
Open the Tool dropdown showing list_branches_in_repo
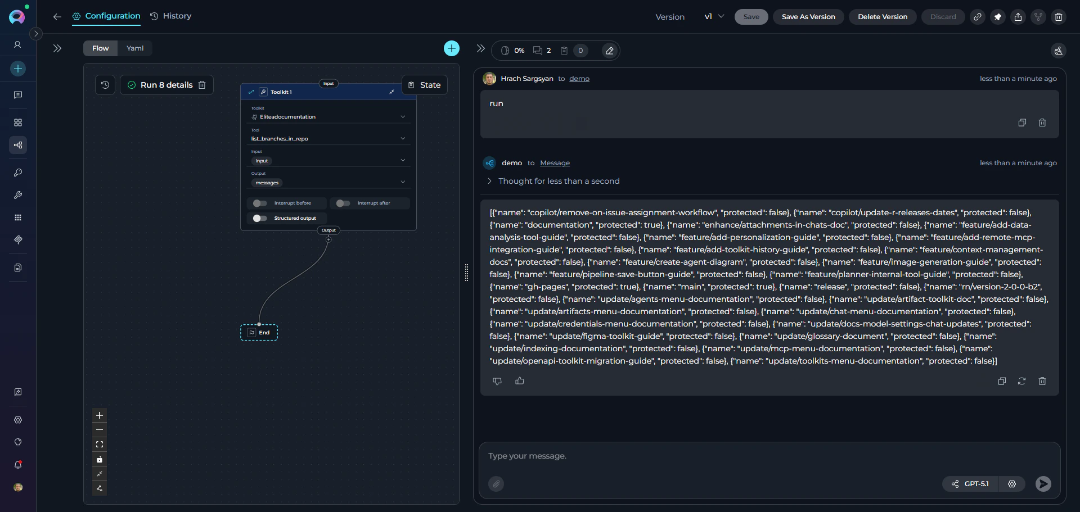[328, 136]
